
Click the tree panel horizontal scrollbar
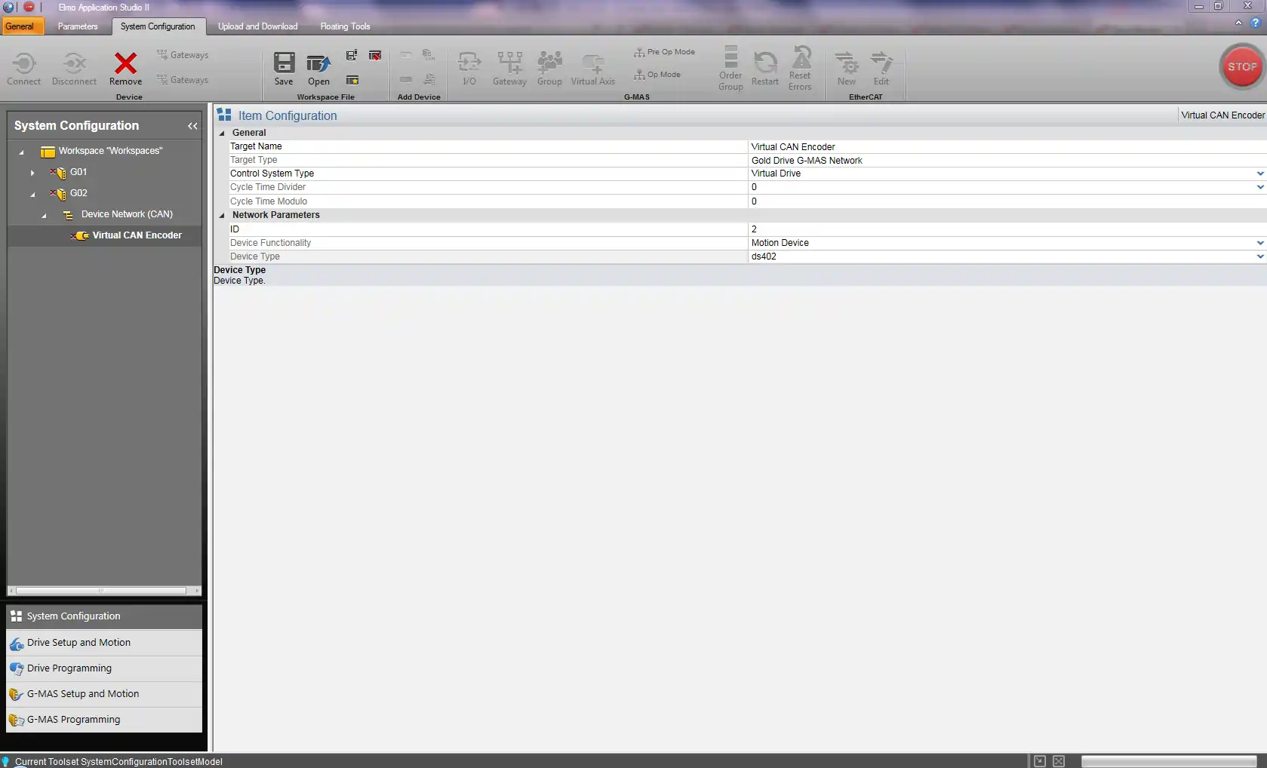(x=100, y=591)
